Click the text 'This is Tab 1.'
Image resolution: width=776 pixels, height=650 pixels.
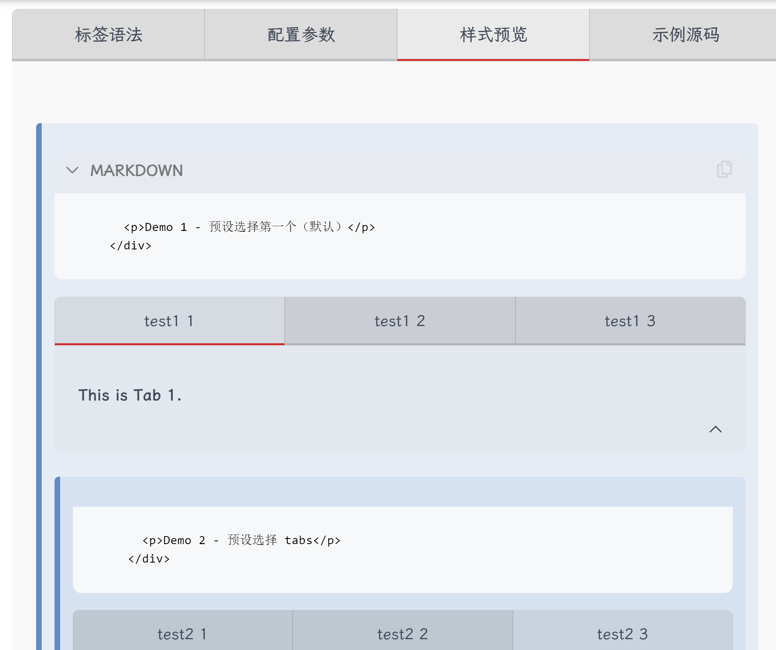point(130,395)
